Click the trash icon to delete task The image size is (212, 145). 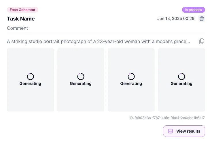202,18
